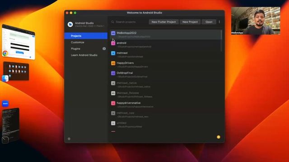
Task: Click the Android Studio version text
Action: 89,26
